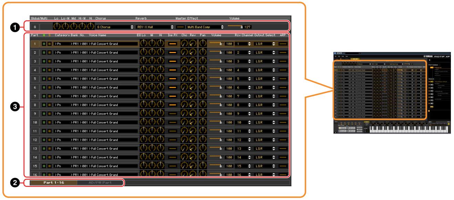Open Output Select dropdown for Part 1
This screenshot has height=200, width=454.
[265, 44]
